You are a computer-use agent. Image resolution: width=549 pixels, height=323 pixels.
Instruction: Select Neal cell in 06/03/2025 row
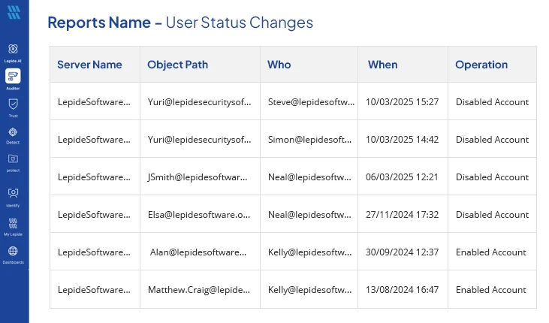tap(309, 177)
